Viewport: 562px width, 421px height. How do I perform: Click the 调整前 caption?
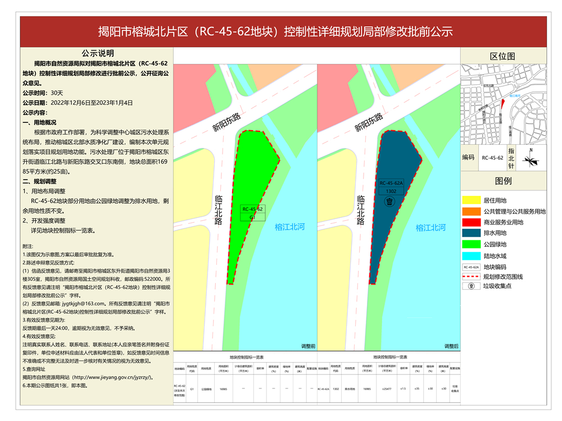click(x=308, y=346)
